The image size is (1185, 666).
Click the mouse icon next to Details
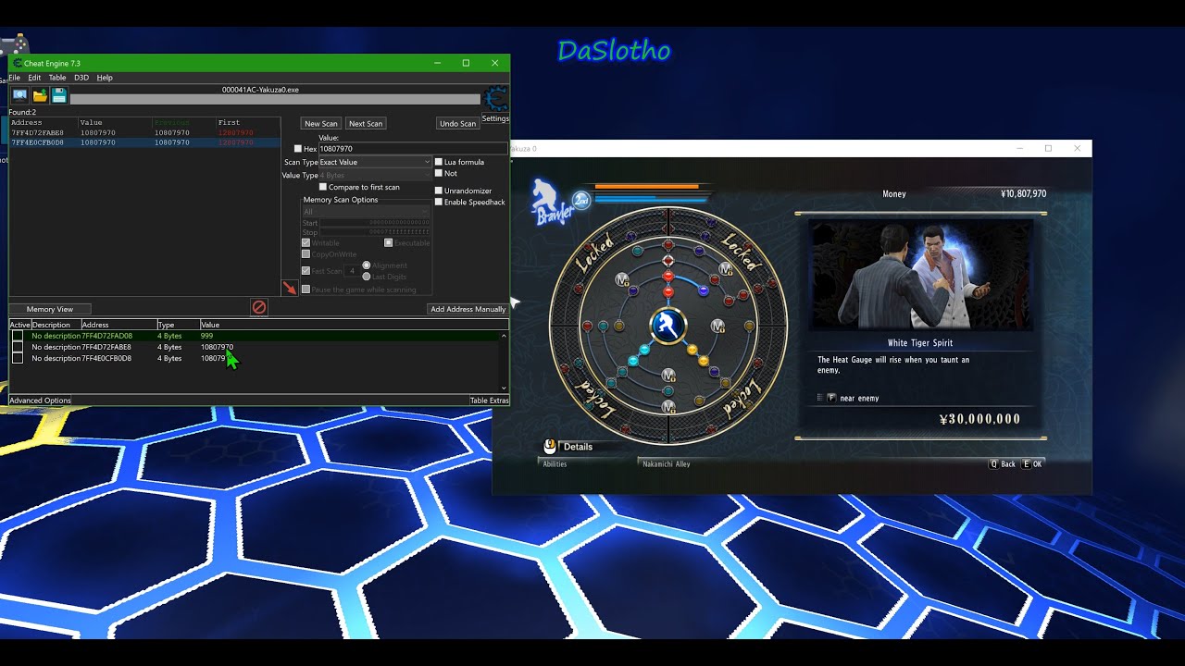pos(550,446)
